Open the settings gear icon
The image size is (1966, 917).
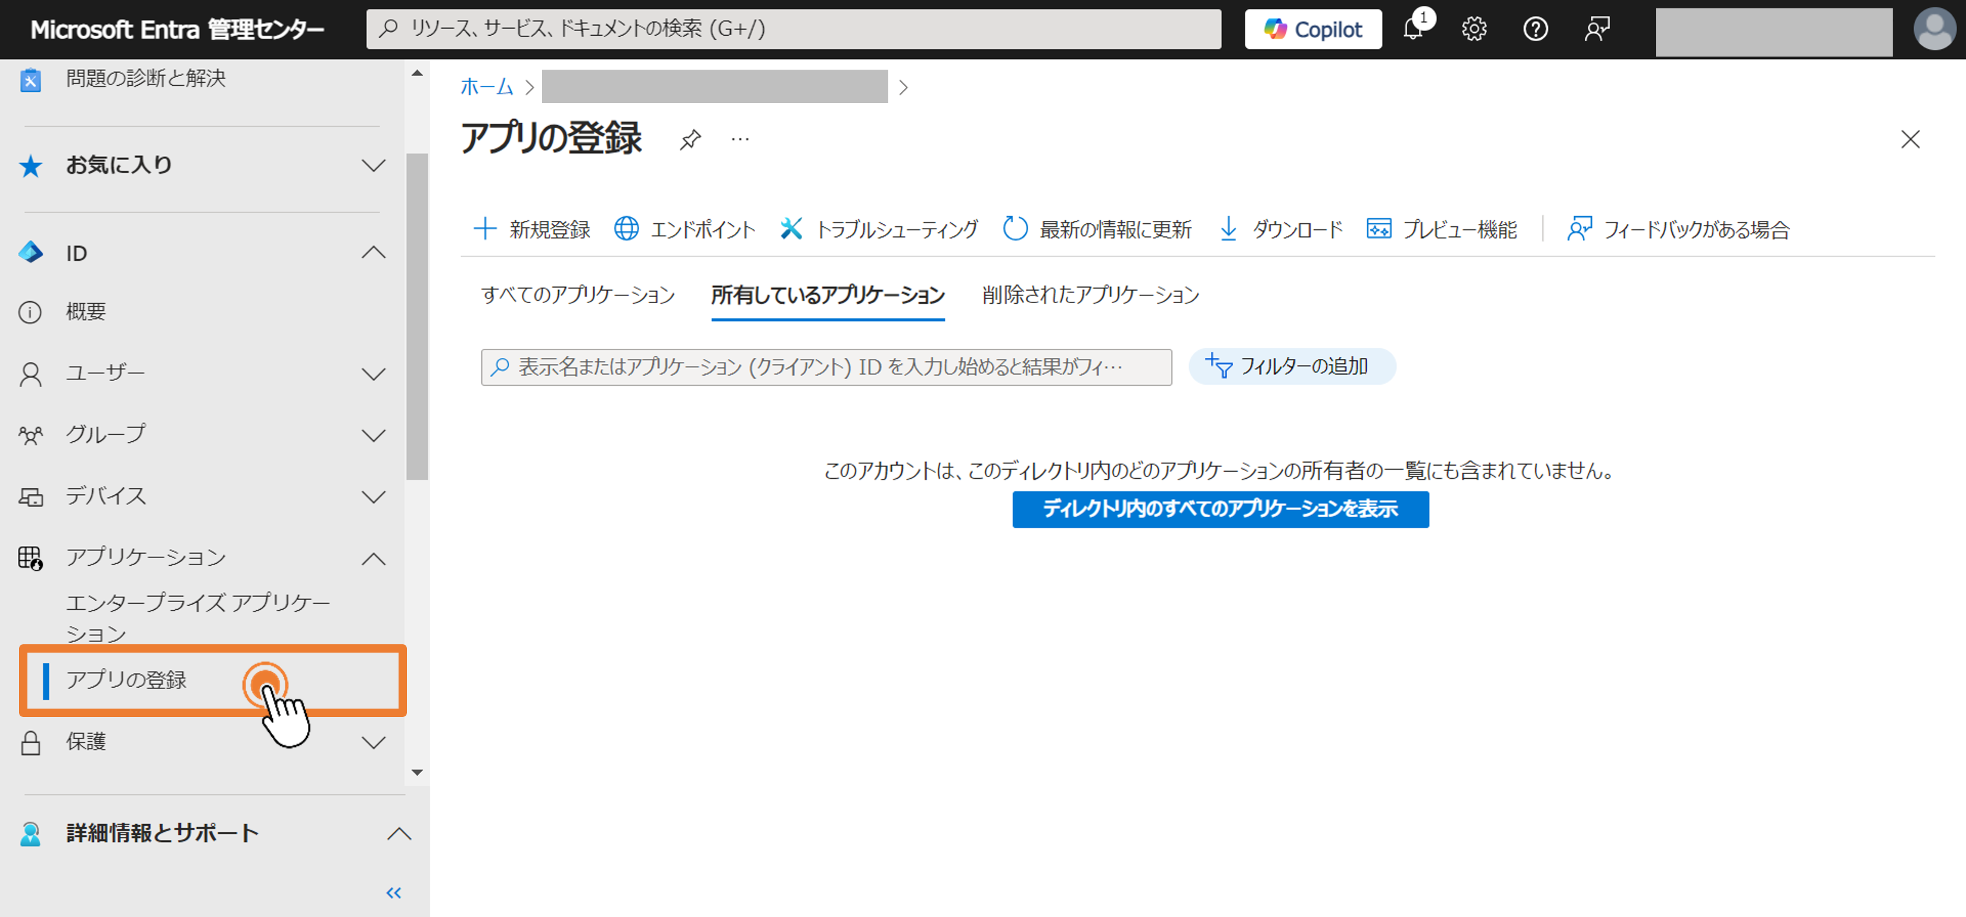(1474, 29)
